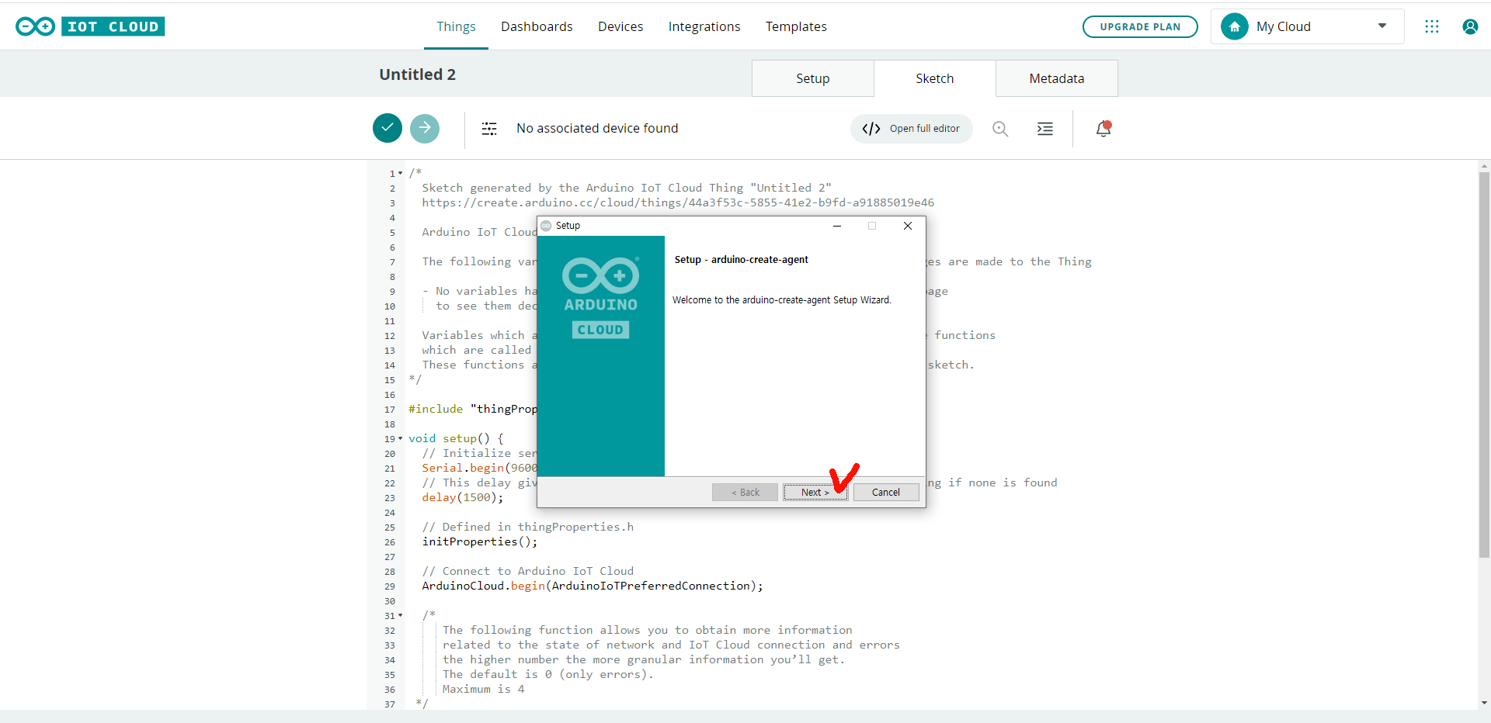Click the No associated device found text
Screen dimensions: 1491x723
(x=597, y=129)
